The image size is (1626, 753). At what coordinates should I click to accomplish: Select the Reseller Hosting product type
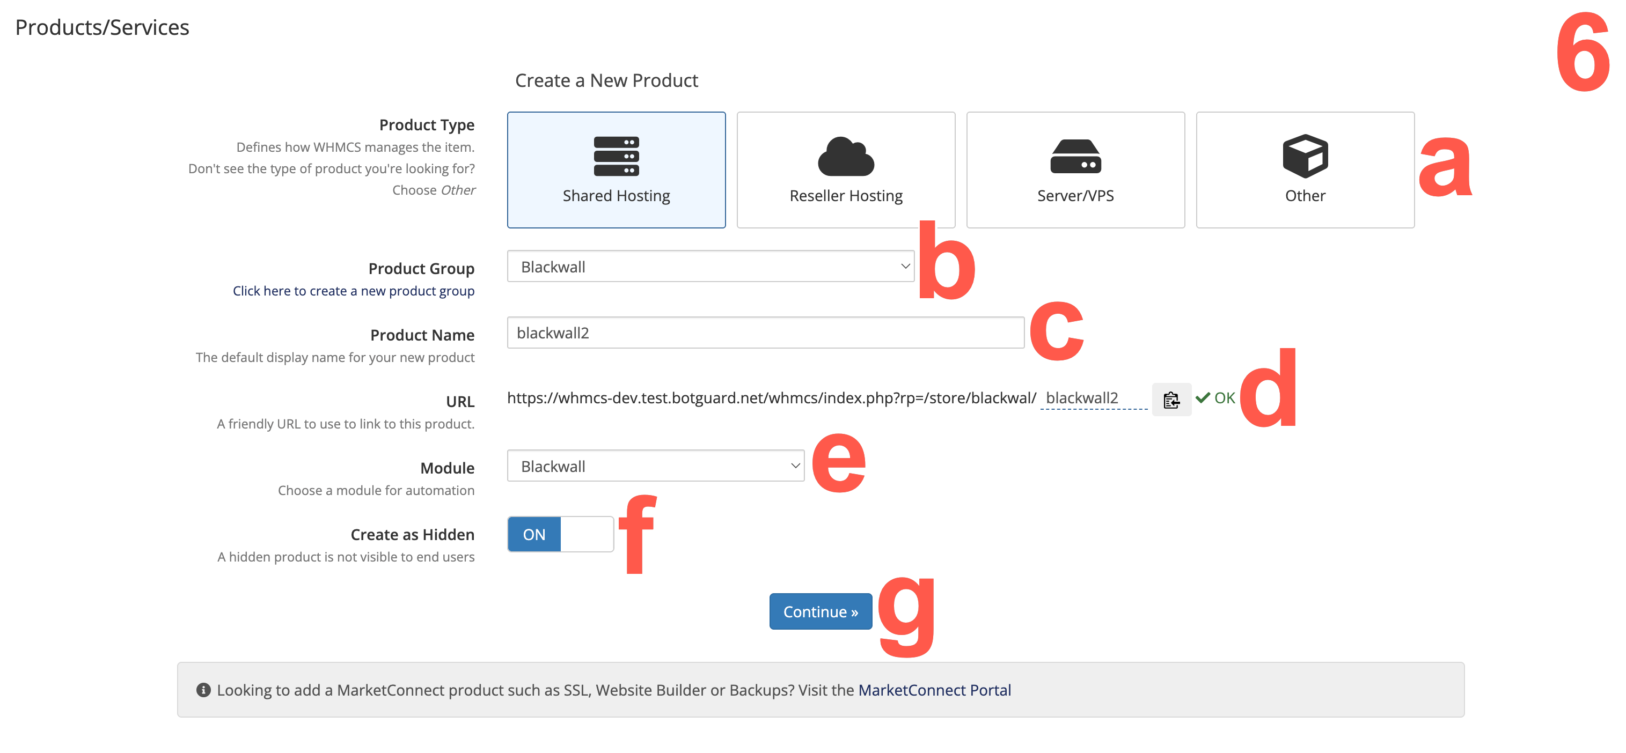[x=846, y=169]
